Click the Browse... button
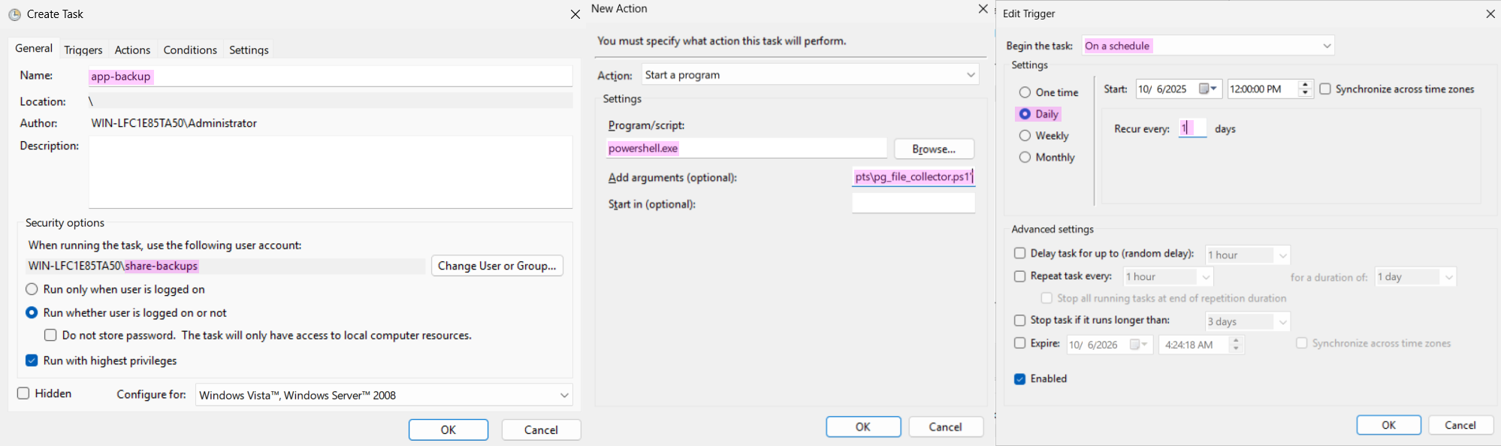 (934, 149)
